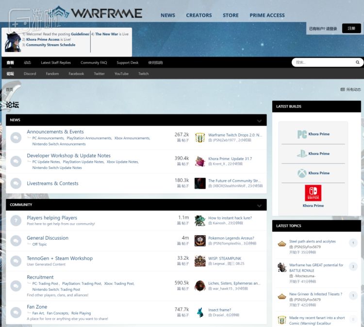
Task: Click the Recruitment forum bubble icon
Action: point(16,286)
